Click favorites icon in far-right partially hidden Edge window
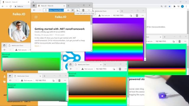Screen dimensions: 189x106 coord(173,41)
